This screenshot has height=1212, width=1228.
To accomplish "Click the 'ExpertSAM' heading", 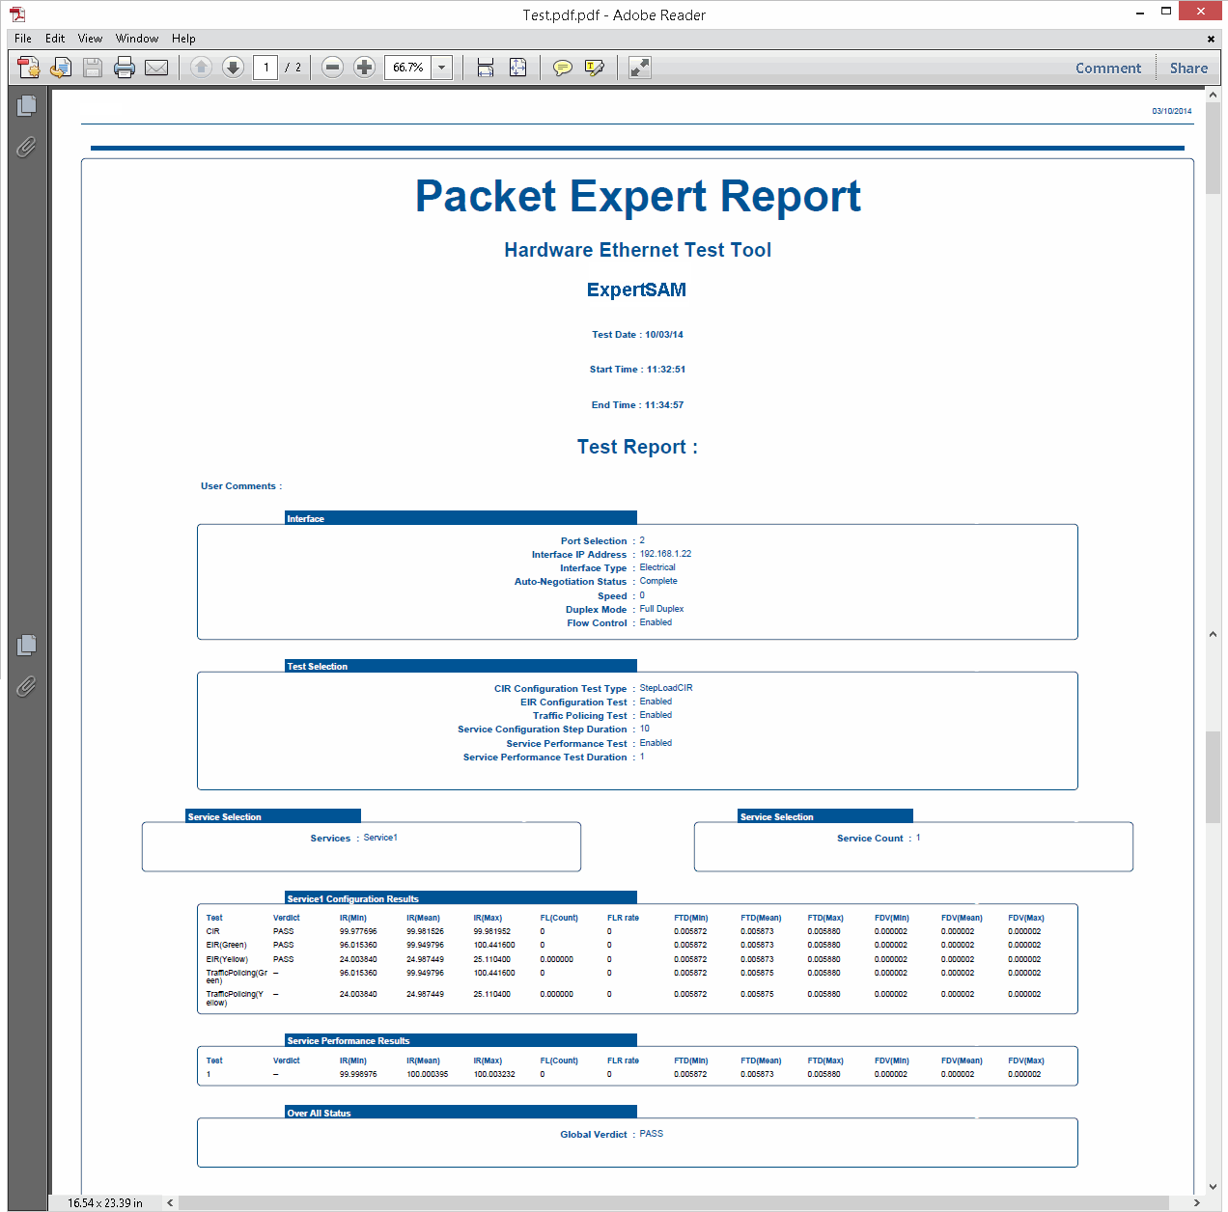I will coord(636,289).
